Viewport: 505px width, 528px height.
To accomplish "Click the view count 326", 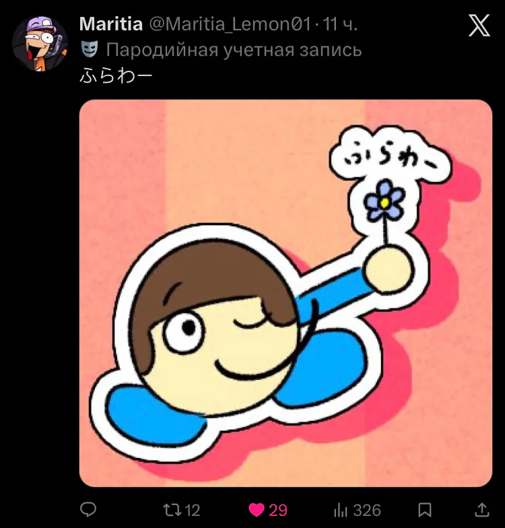I will point(367,510).
